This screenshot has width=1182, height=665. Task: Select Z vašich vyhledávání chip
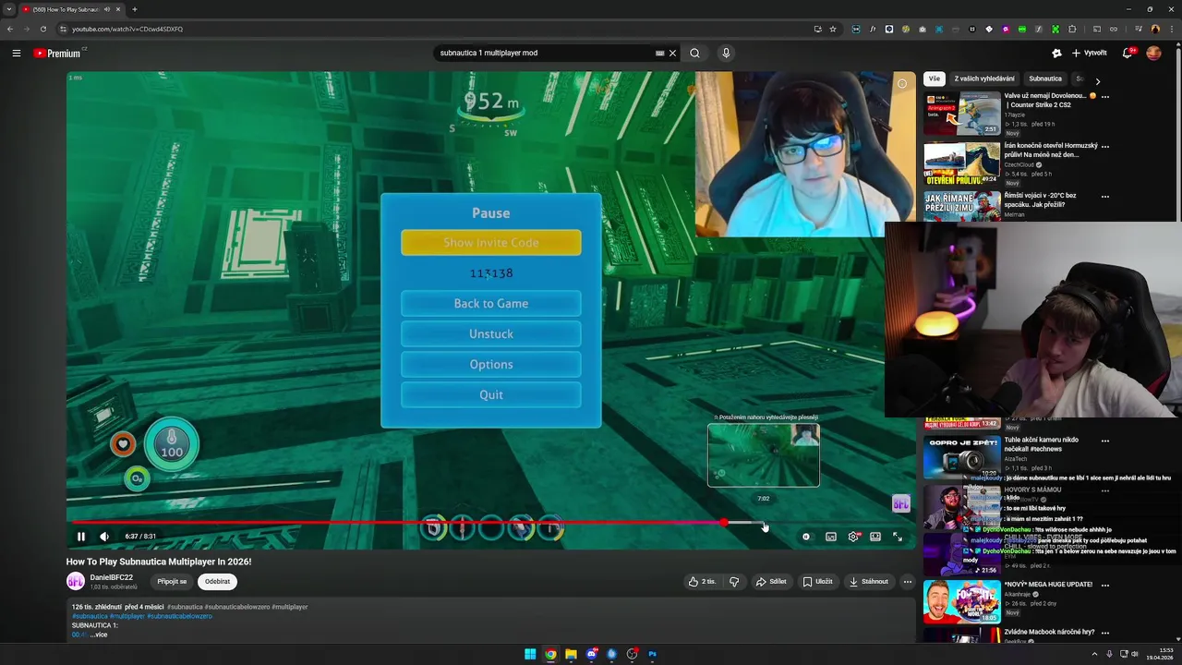pyautogui.click(x=984, y=79)
